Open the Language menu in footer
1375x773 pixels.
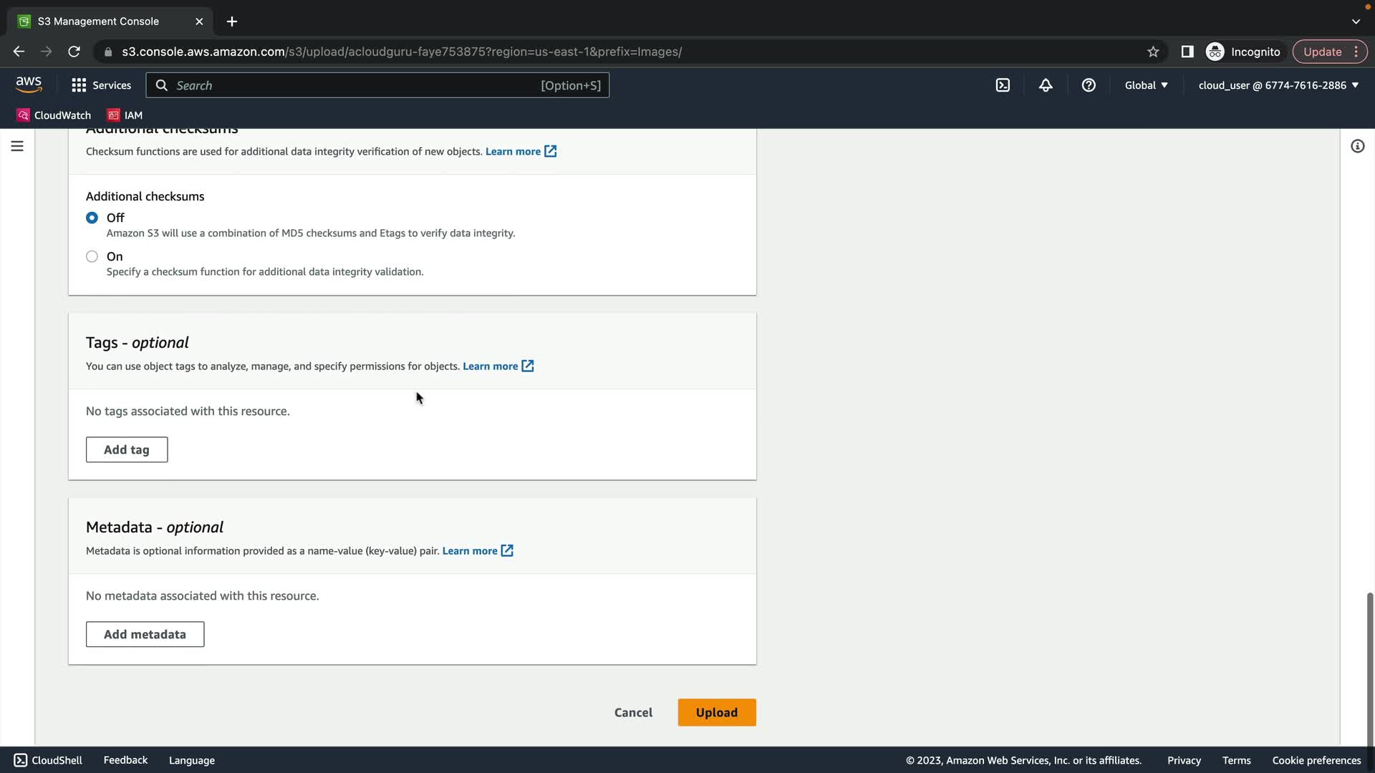point(191,760)
